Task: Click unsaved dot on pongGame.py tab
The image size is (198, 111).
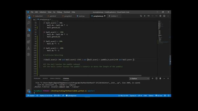Action: pos(105,16)
